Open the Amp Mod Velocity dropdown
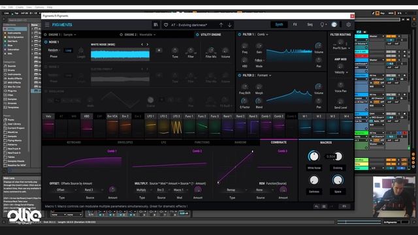This screenshot has width=418, height=235. 341,72
